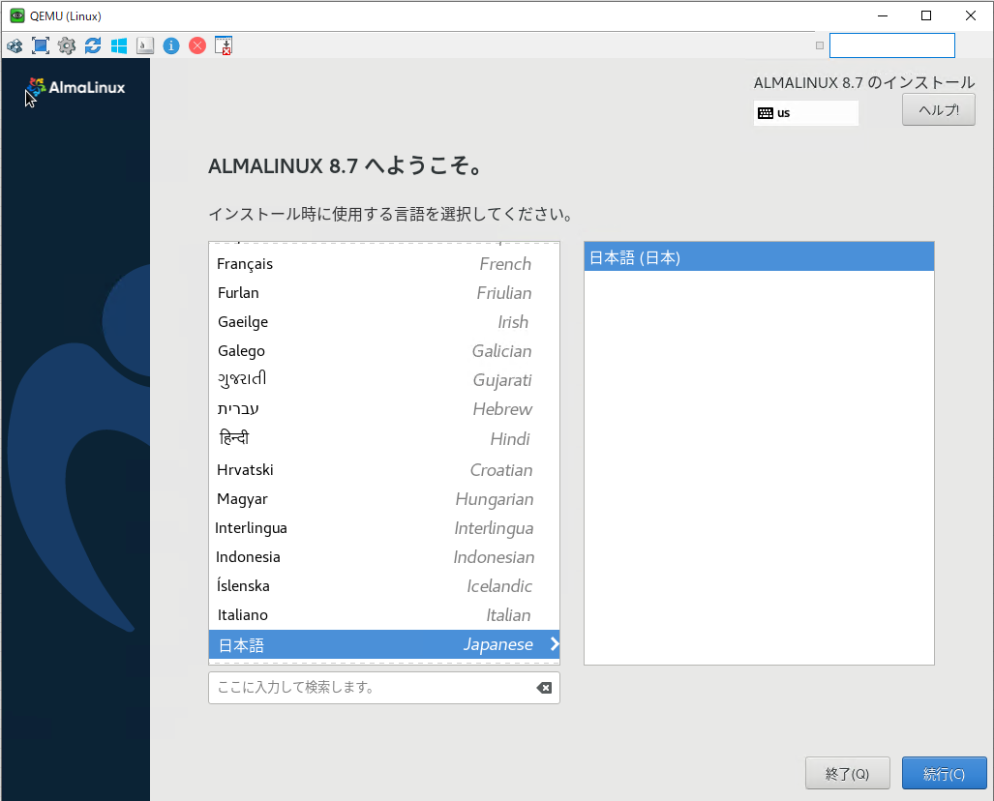994x801 pixels.
Task: Clear the language search with the backspace icon
Action: click(544, 688)
